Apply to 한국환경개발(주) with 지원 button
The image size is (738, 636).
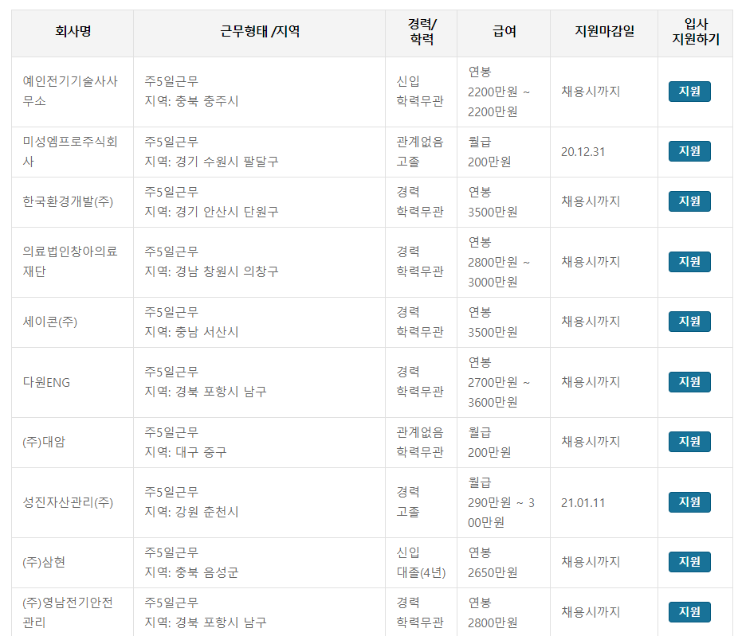click(689, 201)
